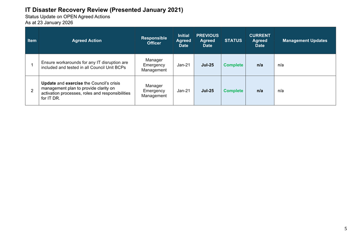This screenshot has width=353, height=246.
Task: Click the 'Responsible Officer' column header
Action: click(x=154, y=40)
